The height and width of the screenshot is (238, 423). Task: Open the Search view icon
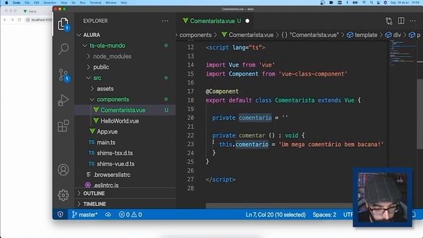pos(63,49)
